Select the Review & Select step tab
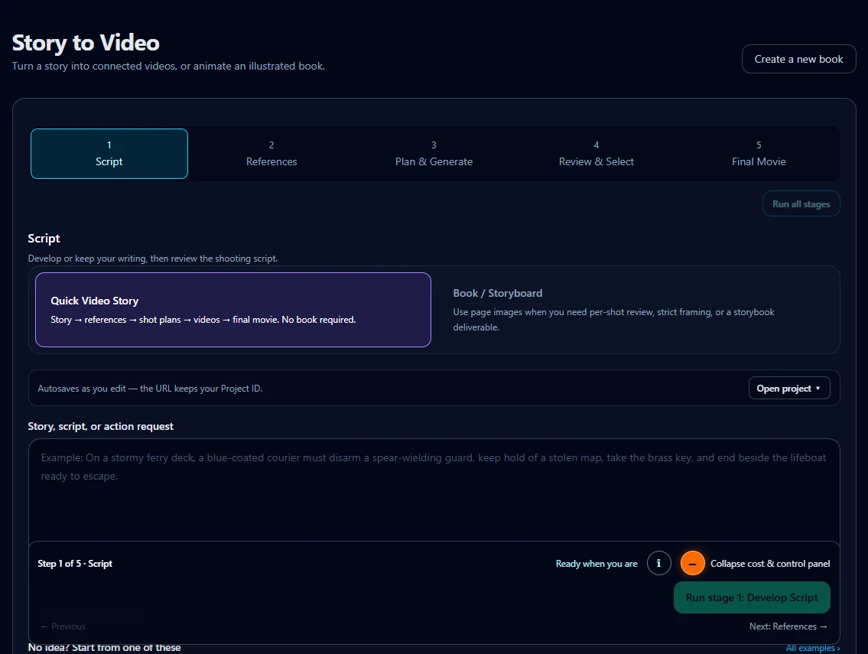The image size is (868, 654). pyautogui.click(x=597, y=154)
